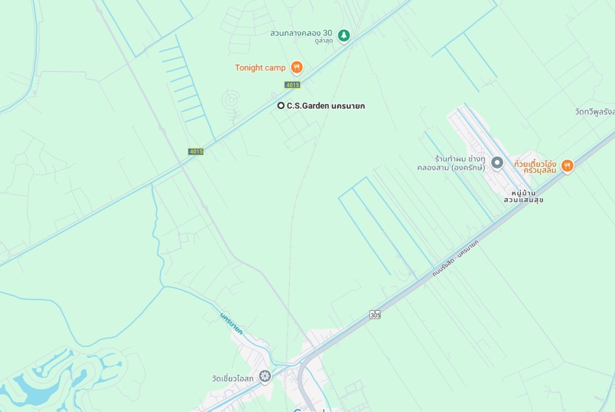Click the ก๋วยเตี๋ยวโอ่ง ครัวมุสลิม text label
The width and height of the screenshot is (615, 412).
535,167
